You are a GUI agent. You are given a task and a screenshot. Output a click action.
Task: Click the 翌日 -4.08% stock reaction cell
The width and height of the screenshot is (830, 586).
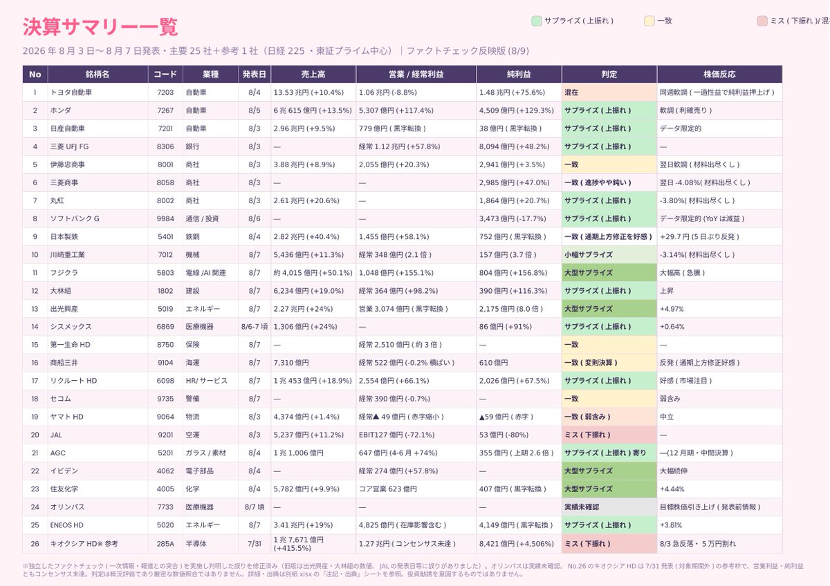tap(719, 182)
